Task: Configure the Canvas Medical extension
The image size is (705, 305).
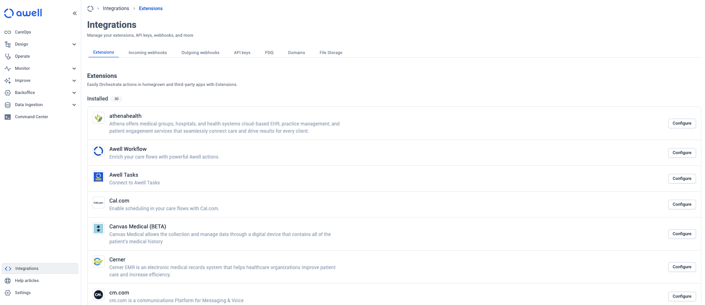Action: 682,234
